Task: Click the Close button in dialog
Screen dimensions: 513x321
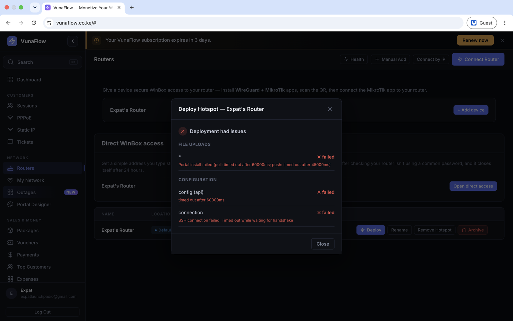Action: point(323,244)
